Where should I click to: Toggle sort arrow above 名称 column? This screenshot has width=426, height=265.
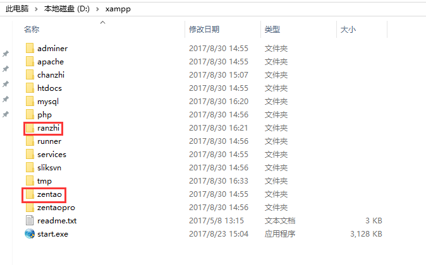pyautogui.click(x=102, y=22)
